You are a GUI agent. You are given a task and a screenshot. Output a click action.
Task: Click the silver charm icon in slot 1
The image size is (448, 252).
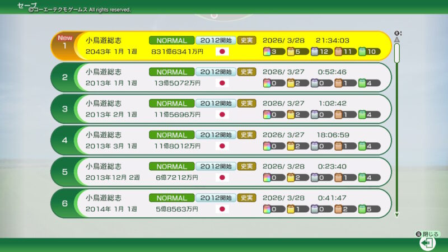click(315, 52)
